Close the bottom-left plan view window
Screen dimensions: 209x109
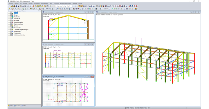92,77
